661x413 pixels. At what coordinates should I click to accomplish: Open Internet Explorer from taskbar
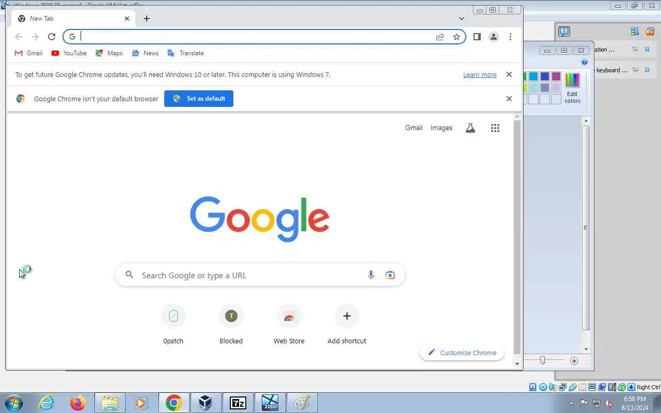(46, 403)
